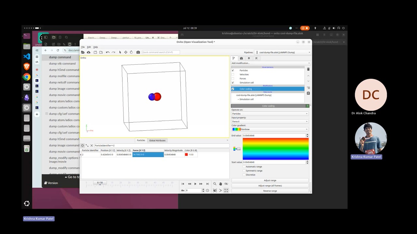Click the load remote file cloud icon
This screenshot has height=234, width=417.
[x=88, y=52]
